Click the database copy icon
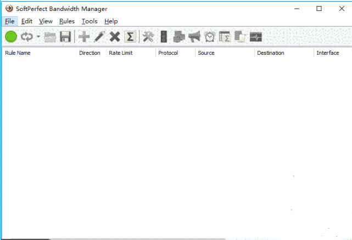352x240 pixels. tap(240, 37)
